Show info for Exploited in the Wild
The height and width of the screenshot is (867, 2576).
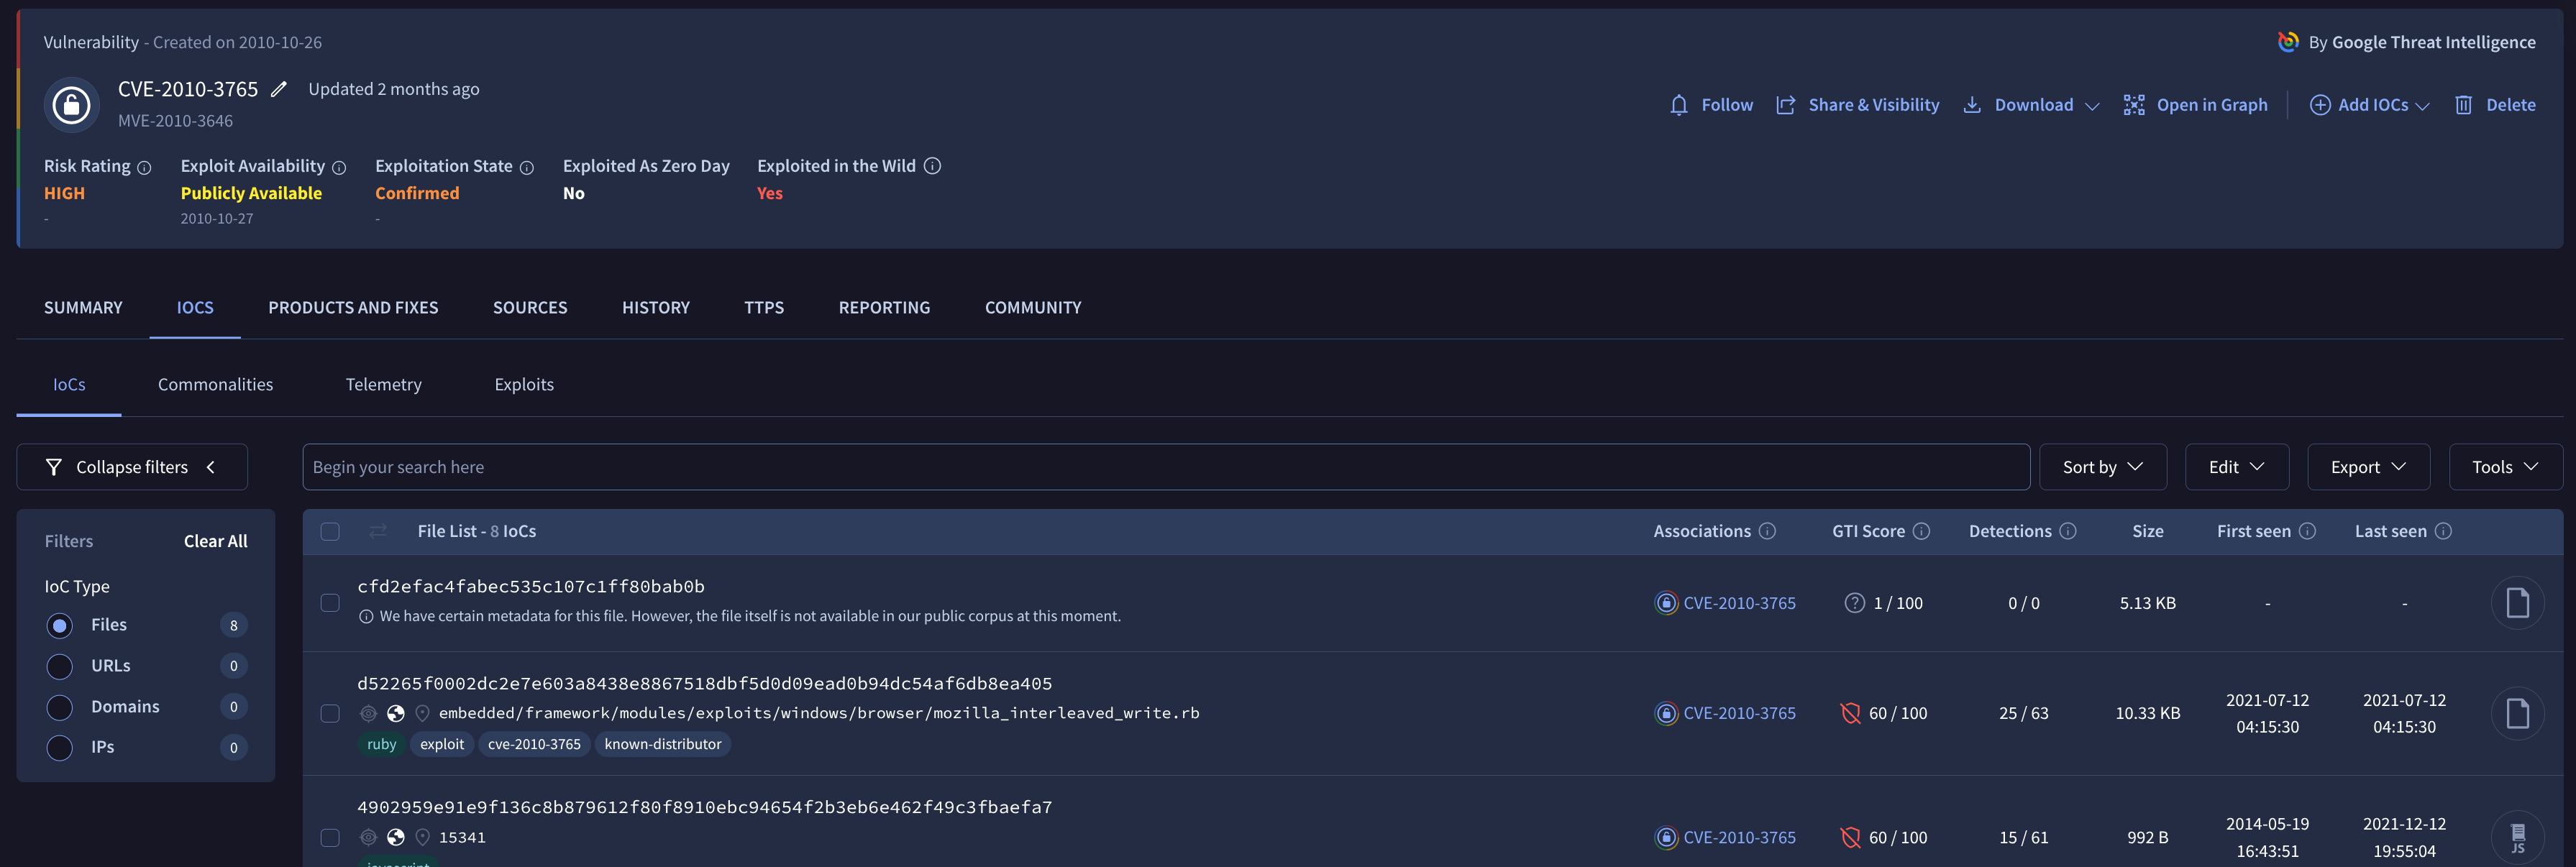[x=932, y=166]
